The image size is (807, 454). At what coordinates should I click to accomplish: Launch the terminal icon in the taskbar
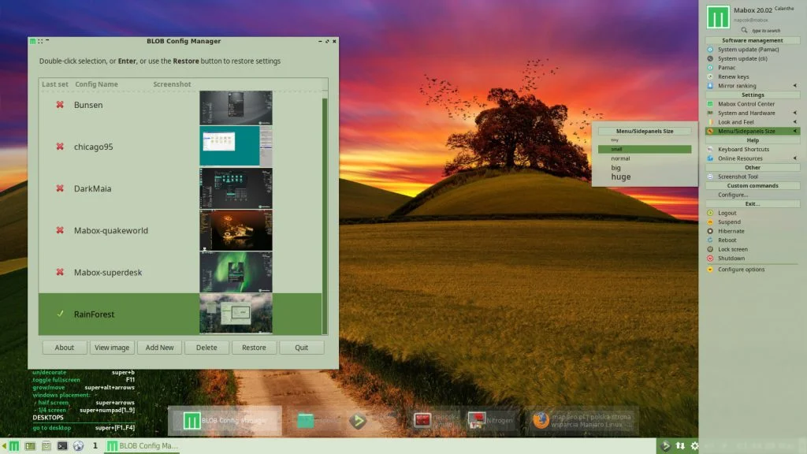click(62, 446)
